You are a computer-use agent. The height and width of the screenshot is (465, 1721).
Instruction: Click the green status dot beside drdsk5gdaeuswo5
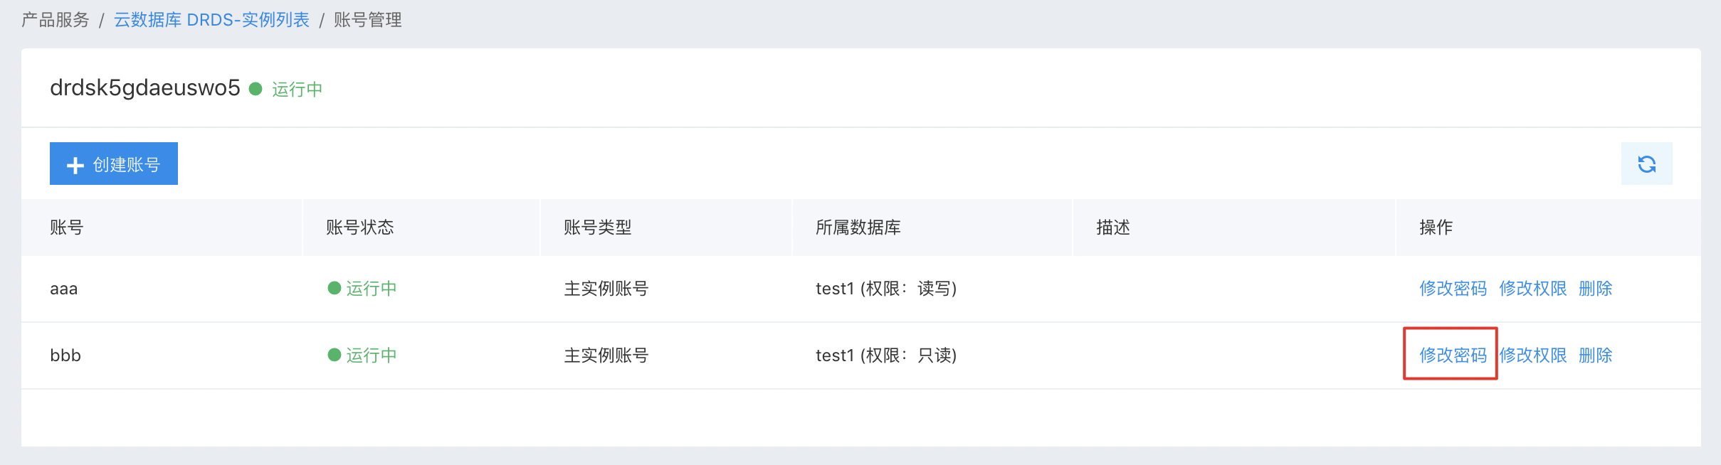click(256, 89)
